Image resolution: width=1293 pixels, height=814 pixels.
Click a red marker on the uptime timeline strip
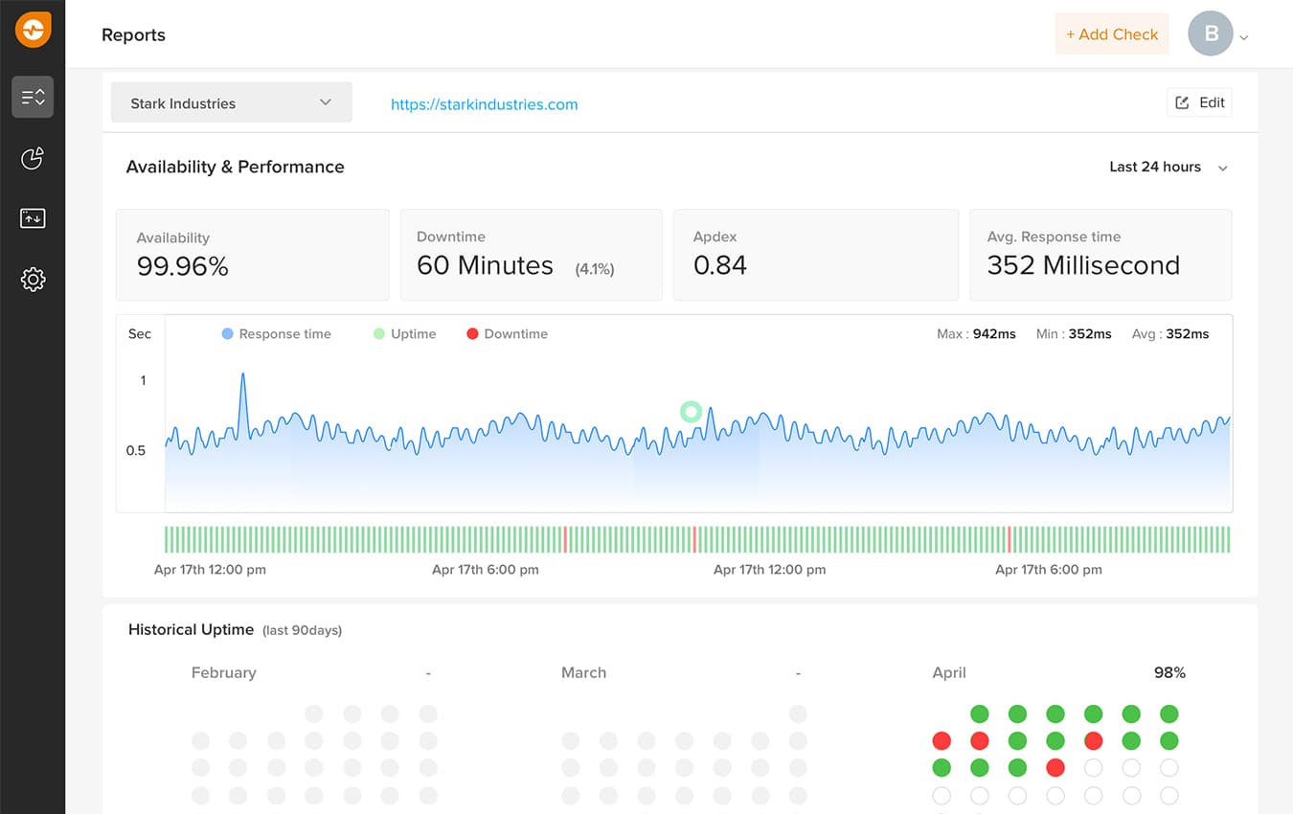click(565, 539)
